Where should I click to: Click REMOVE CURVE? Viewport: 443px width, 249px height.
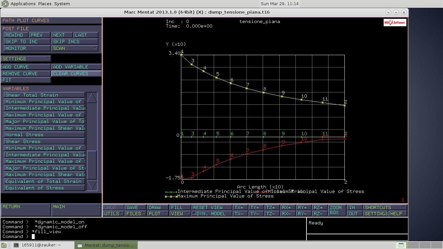(x=26, y=74)
